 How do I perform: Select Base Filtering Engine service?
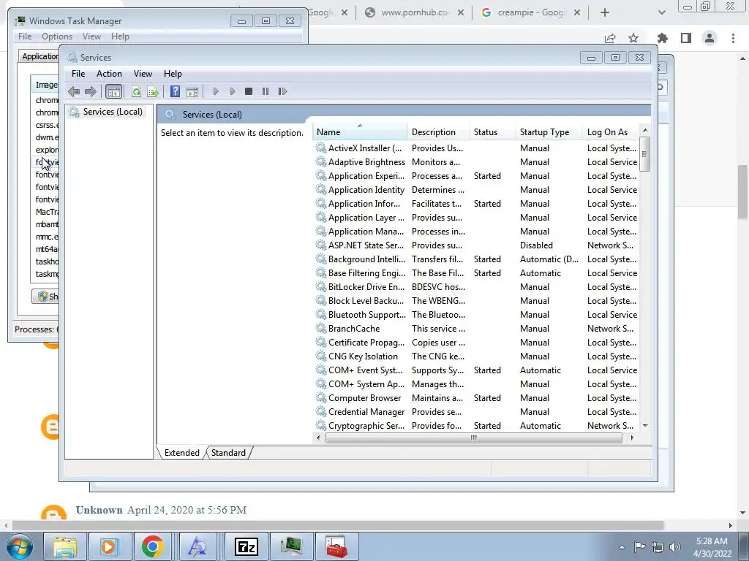click(x=476, y=273)
